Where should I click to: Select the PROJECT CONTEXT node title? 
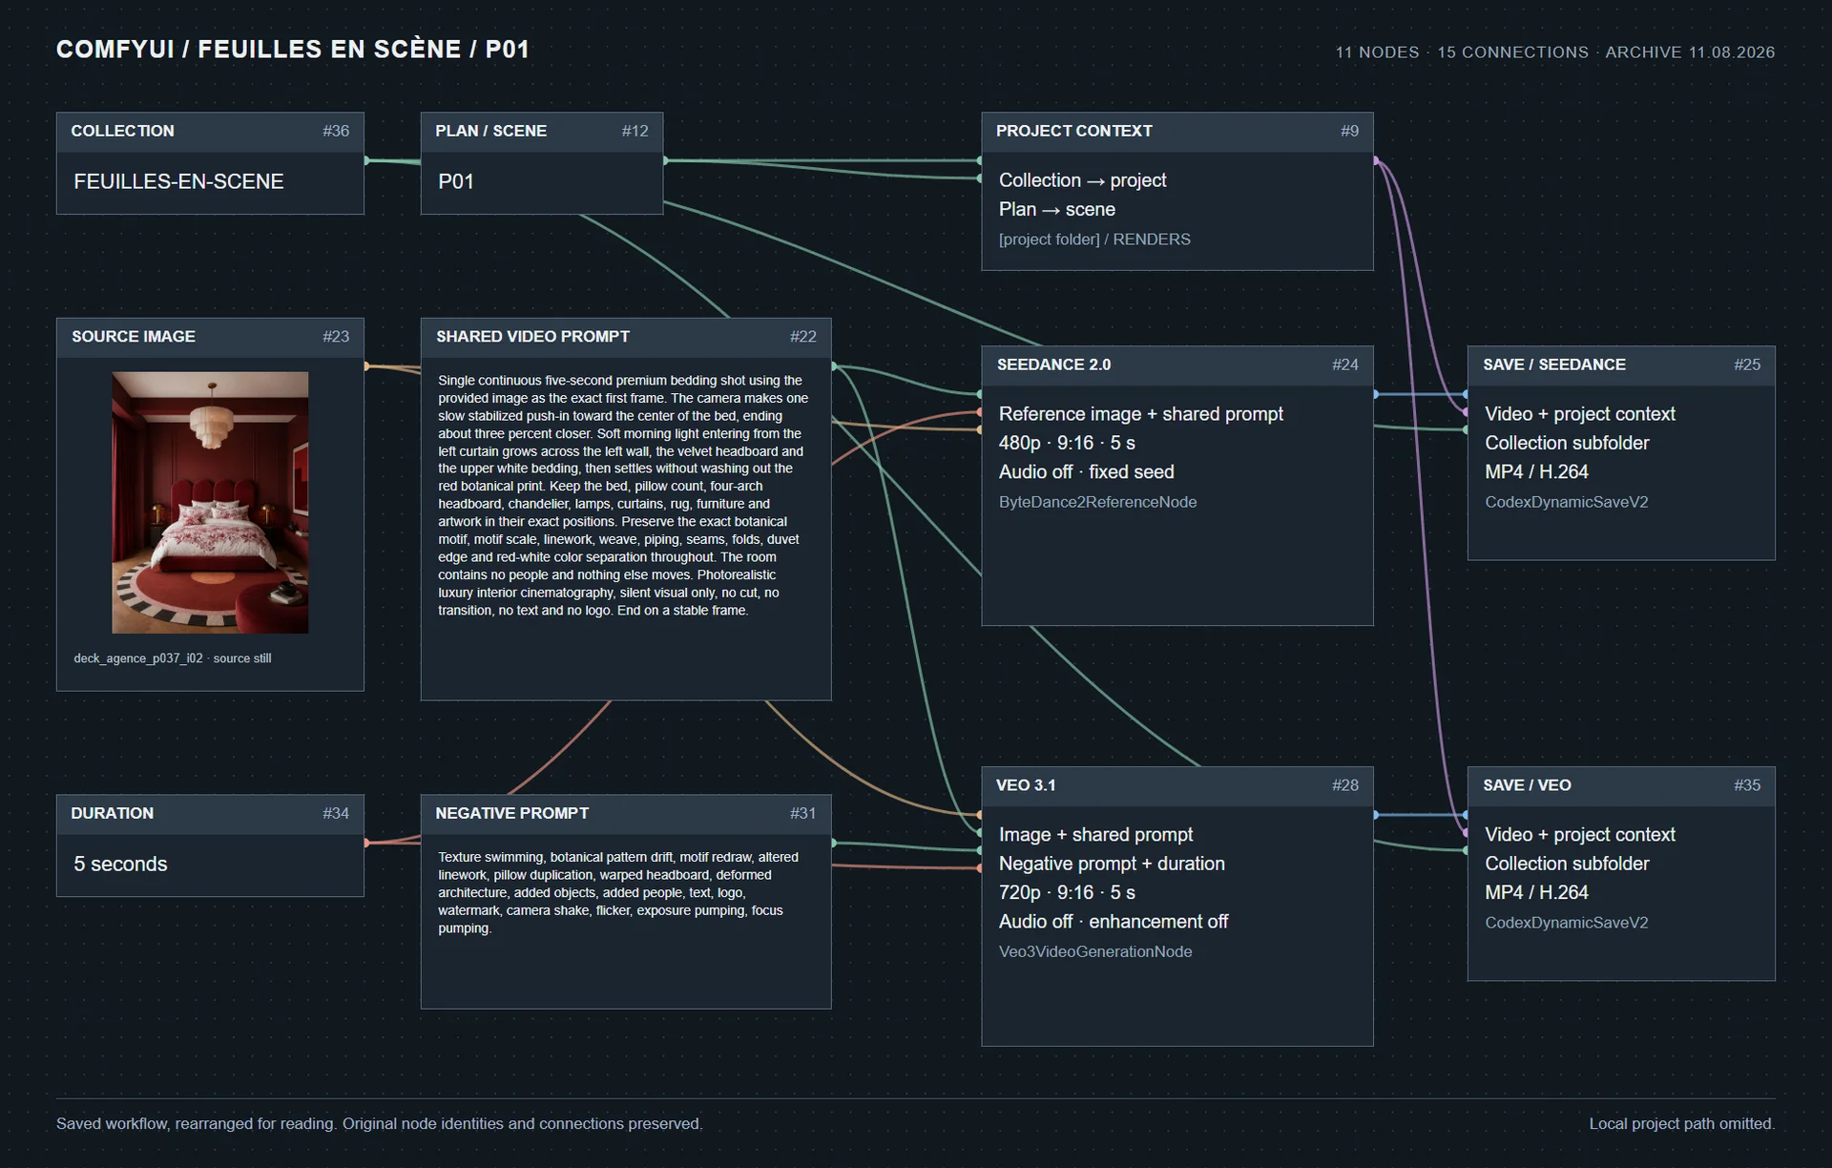point(1074,131)
